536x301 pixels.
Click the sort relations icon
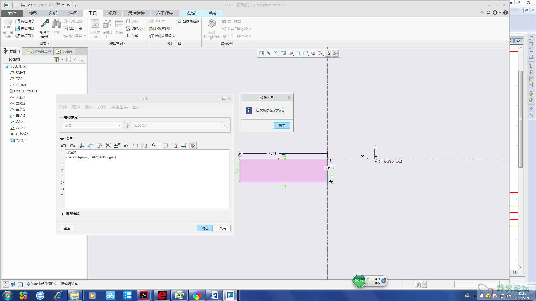coord(184,145)
